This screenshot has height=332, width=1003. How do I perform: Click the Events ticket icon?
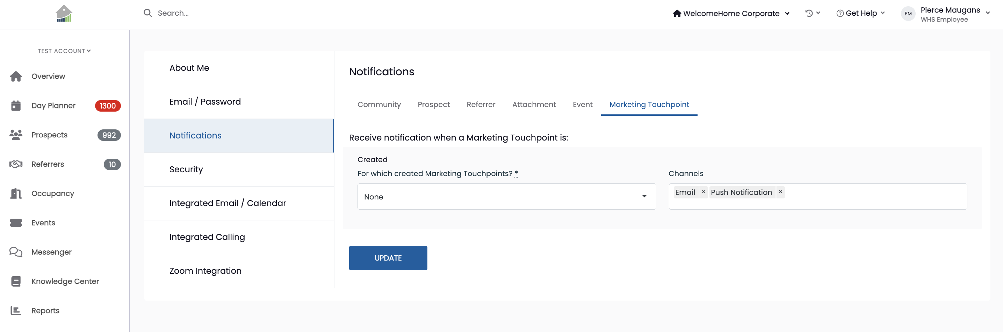point(16,223)
